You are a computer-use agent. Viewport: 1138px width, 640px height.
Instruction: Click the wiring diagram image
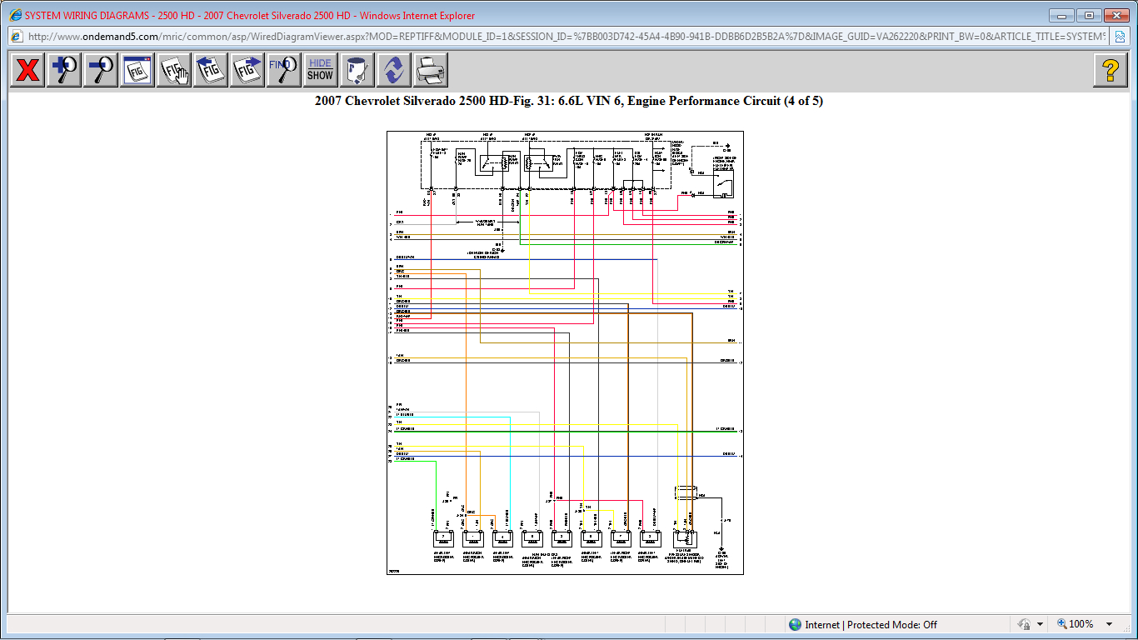565,352
